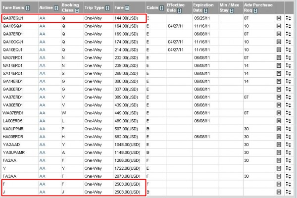297x198 pixels.
Task: Click routing dots icon on 214.00 fare row
Action: click(288, 49)
